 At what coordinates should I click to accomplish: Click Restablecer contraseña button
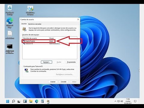coord(64,74)
